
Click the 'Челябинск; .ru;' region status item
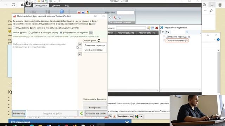tap(125, 117)
